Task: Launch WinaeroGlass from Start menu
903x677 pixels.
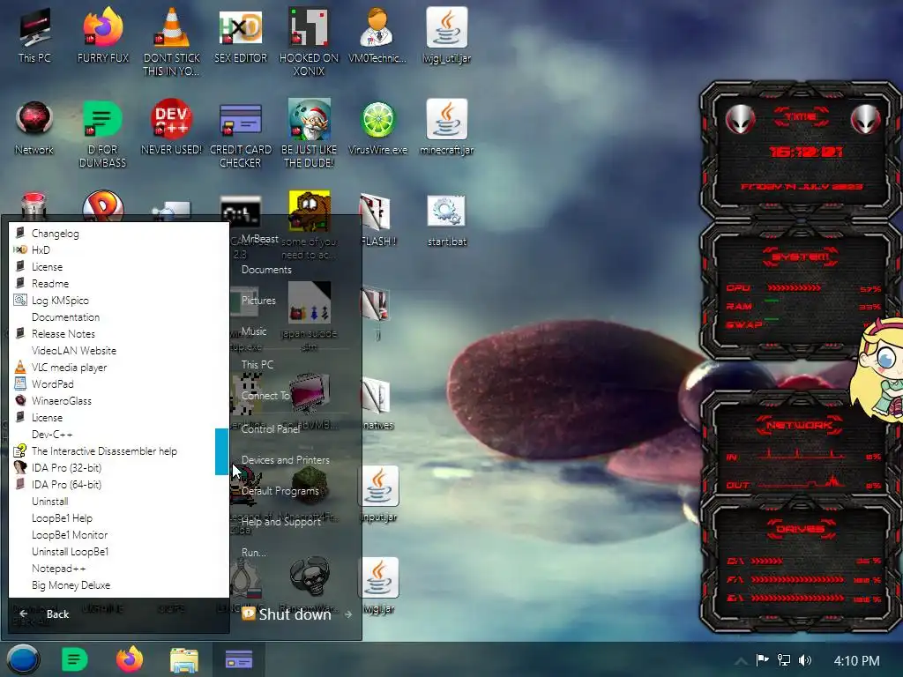Action: pyautogui.click(x=119, y=401)
